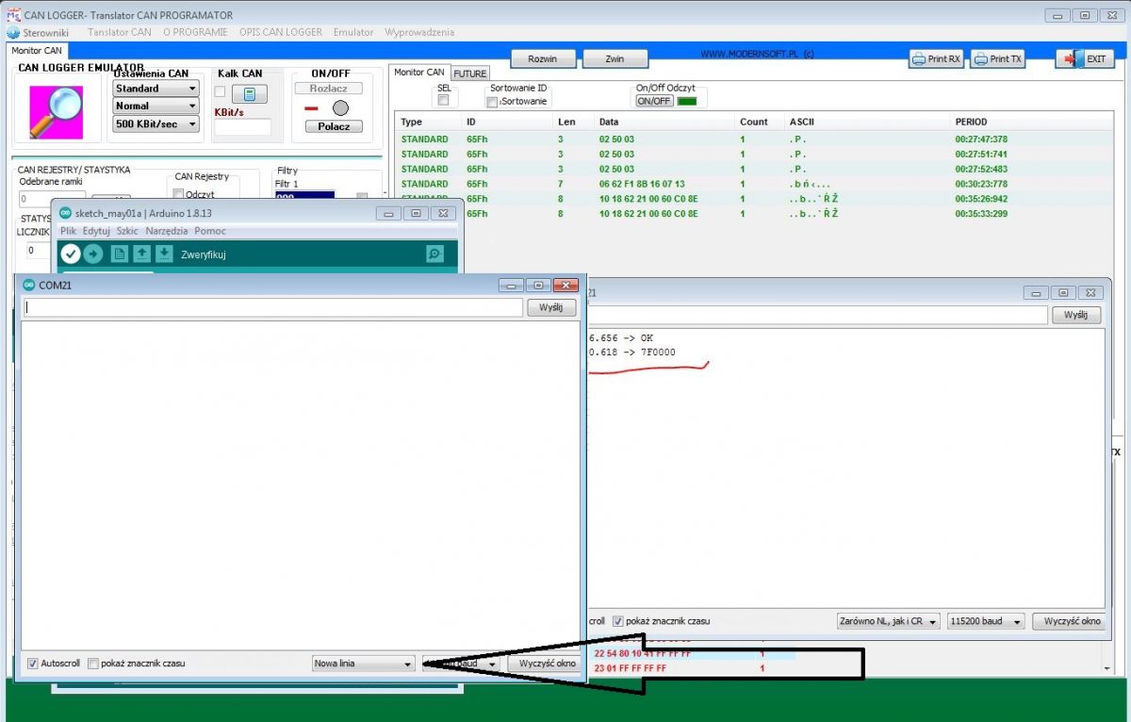Open the Pomoc menu in Arduino

(x=210, y=231)
